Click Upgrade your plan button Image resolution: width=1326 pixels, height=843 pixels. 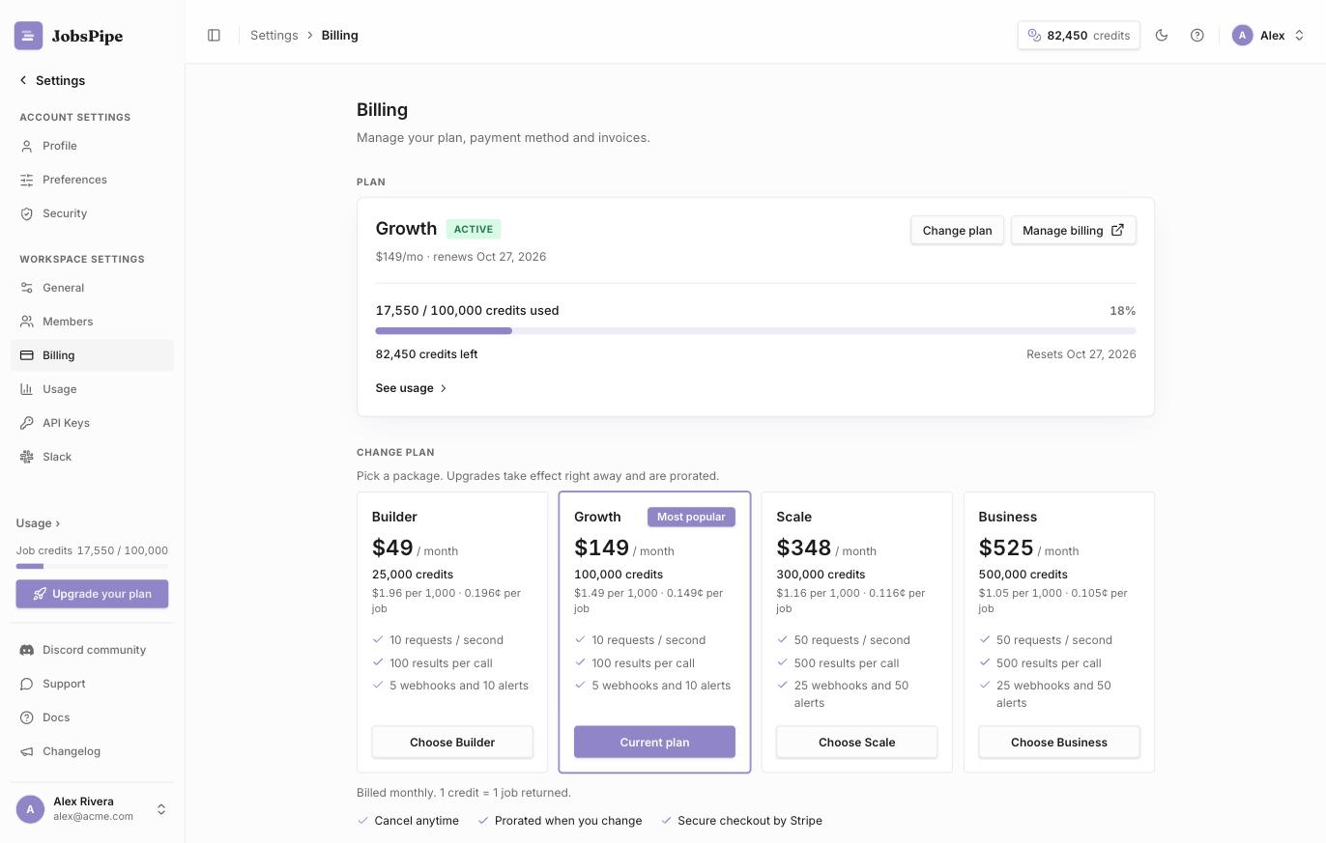(92, 594)
